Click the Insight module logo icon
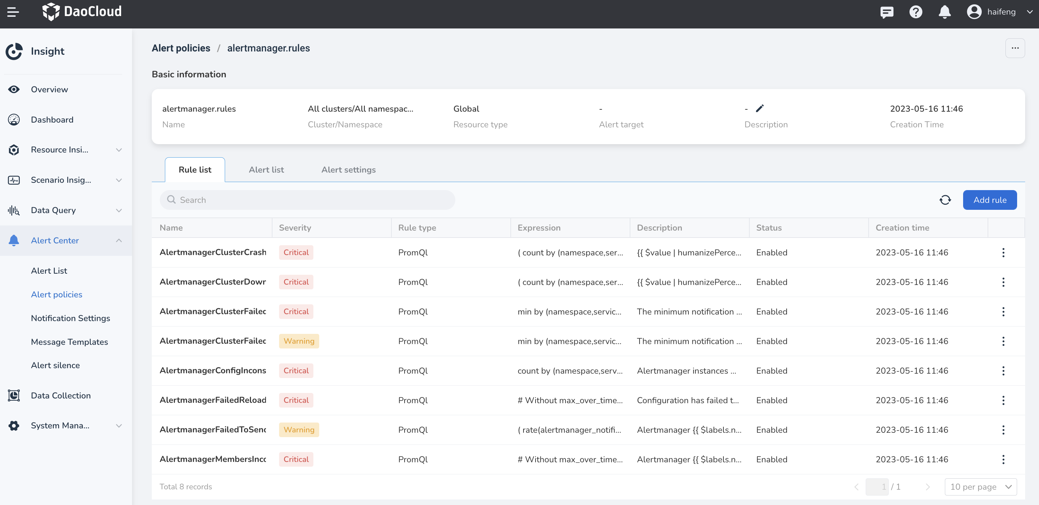The height and width of the screenshot is (505, 1039). [14, 51]
